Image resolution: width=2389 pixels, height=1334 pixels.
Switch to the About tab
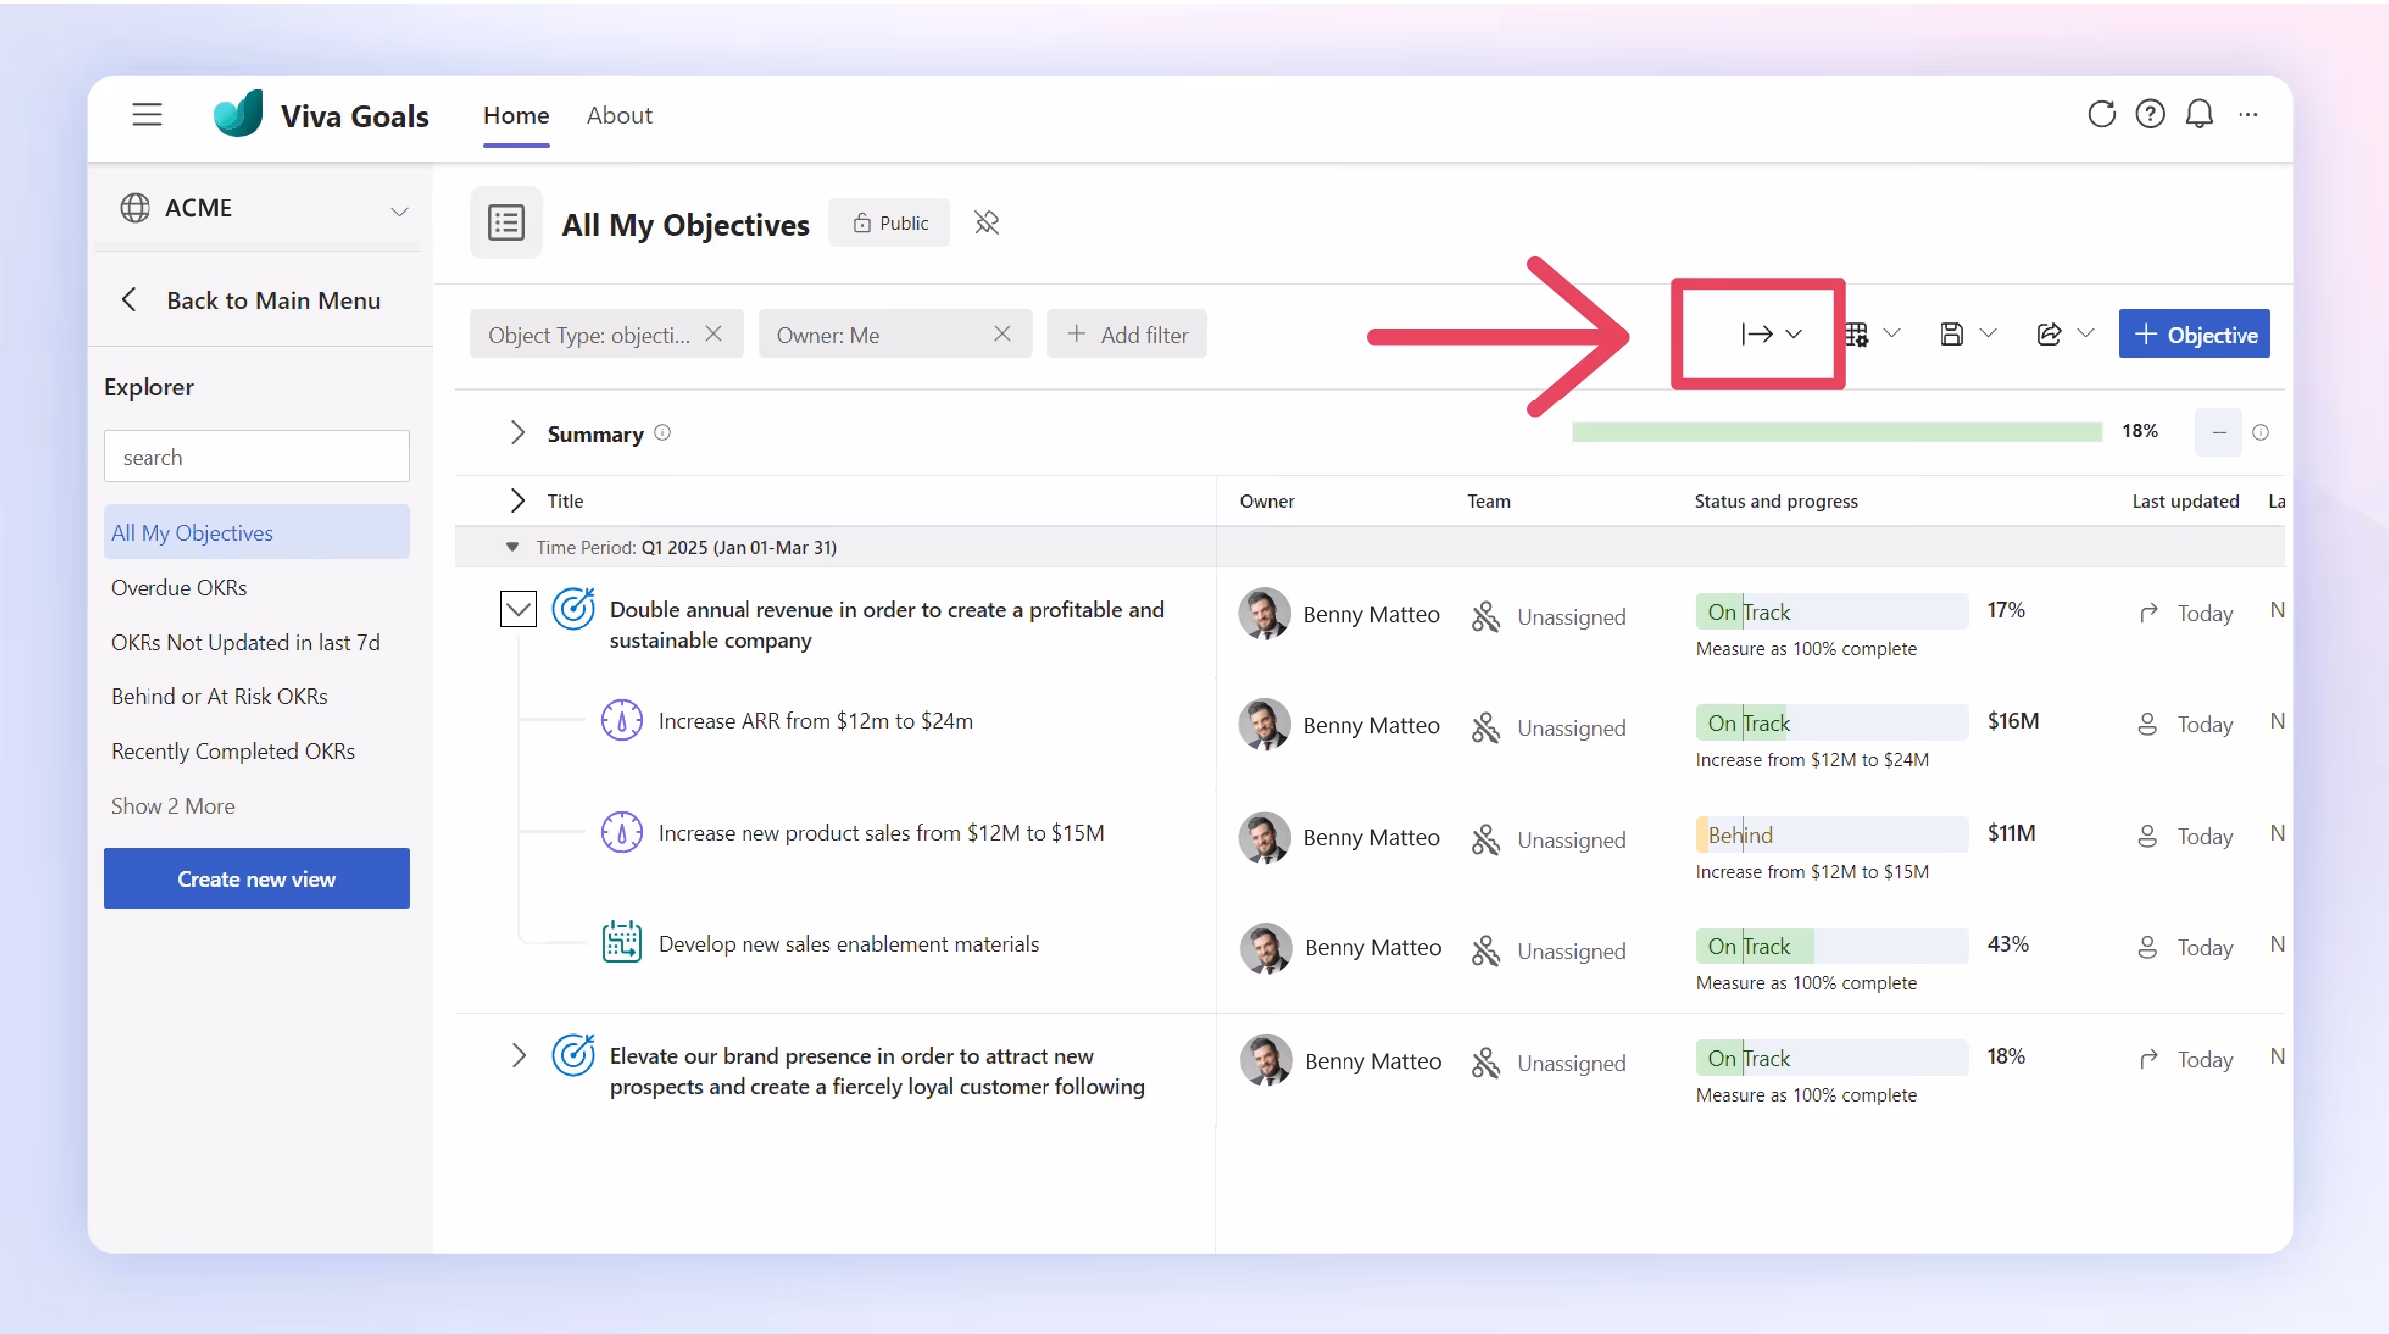pos(619,115)
